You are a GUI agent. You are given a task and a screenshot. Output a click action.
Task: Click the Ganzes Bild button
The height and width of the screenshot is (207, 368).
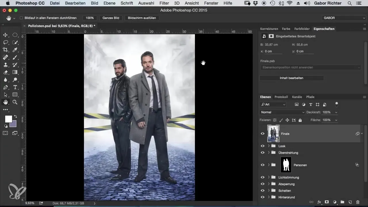pos(111,18)
